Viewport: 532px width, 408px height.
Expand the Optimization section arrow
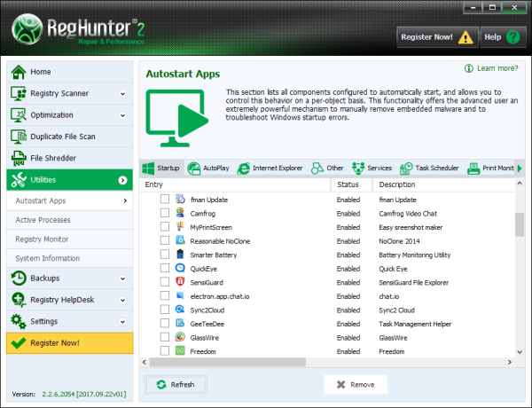pyautogui.click(x=122, y=115)
